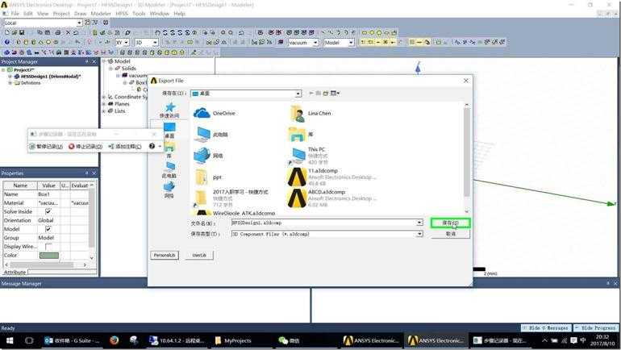Open the XY drawing plane dropdown
Viewport: 621px width, 350px height.
[x=127, y=43]
